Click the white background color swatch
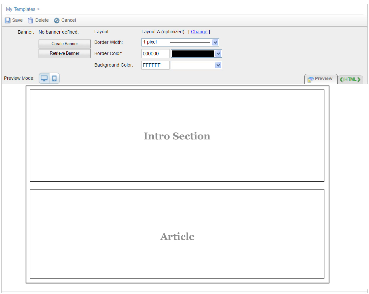 [193, 65]
